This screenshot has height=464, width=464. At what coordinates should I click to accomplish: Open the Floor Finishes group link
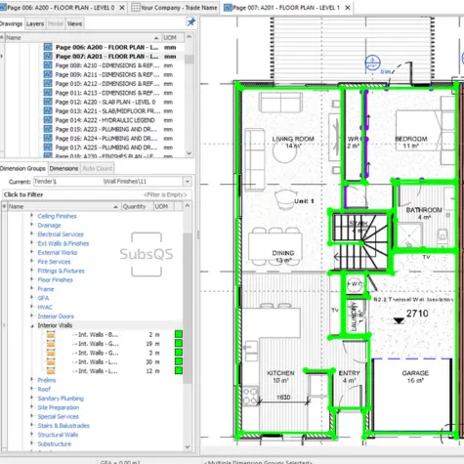(56, 279)
